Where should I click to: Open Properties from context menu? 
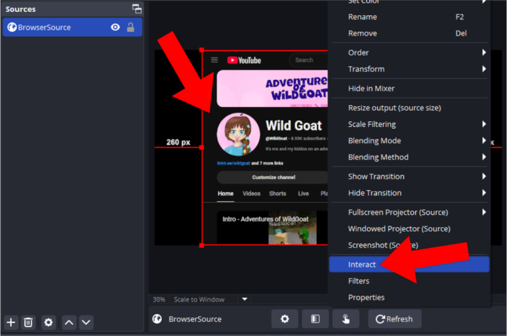tap(409, 298)
